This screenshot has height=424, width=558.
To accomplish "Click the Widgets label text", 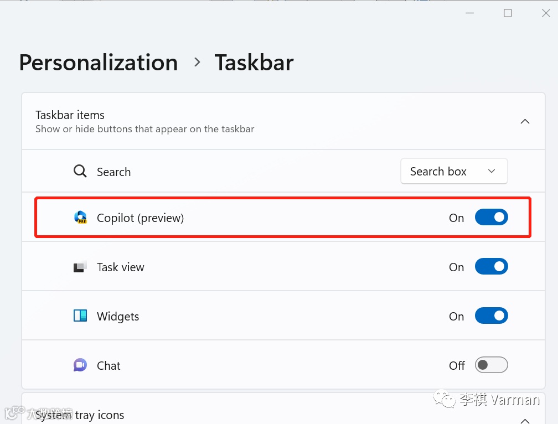I will (118, 317).
